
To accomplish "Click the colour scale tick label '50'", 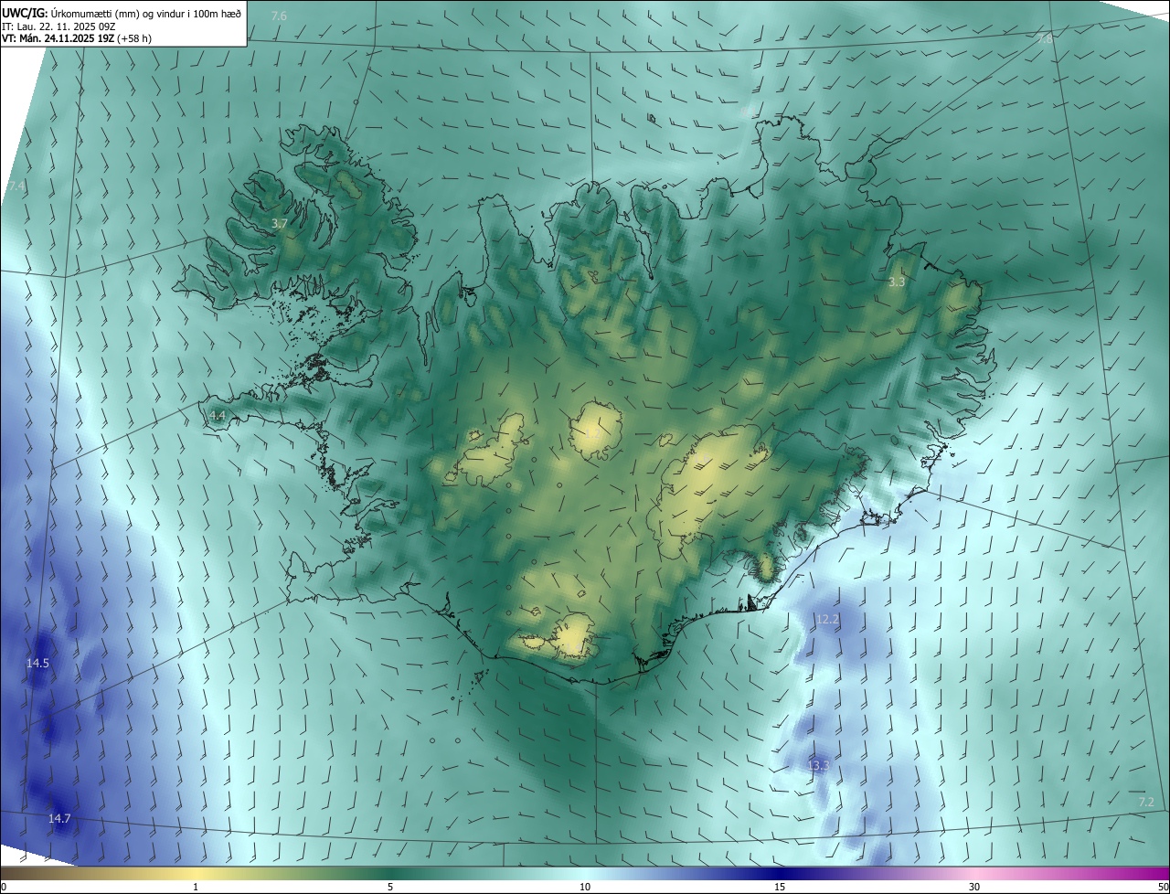I will point(1163,887).
